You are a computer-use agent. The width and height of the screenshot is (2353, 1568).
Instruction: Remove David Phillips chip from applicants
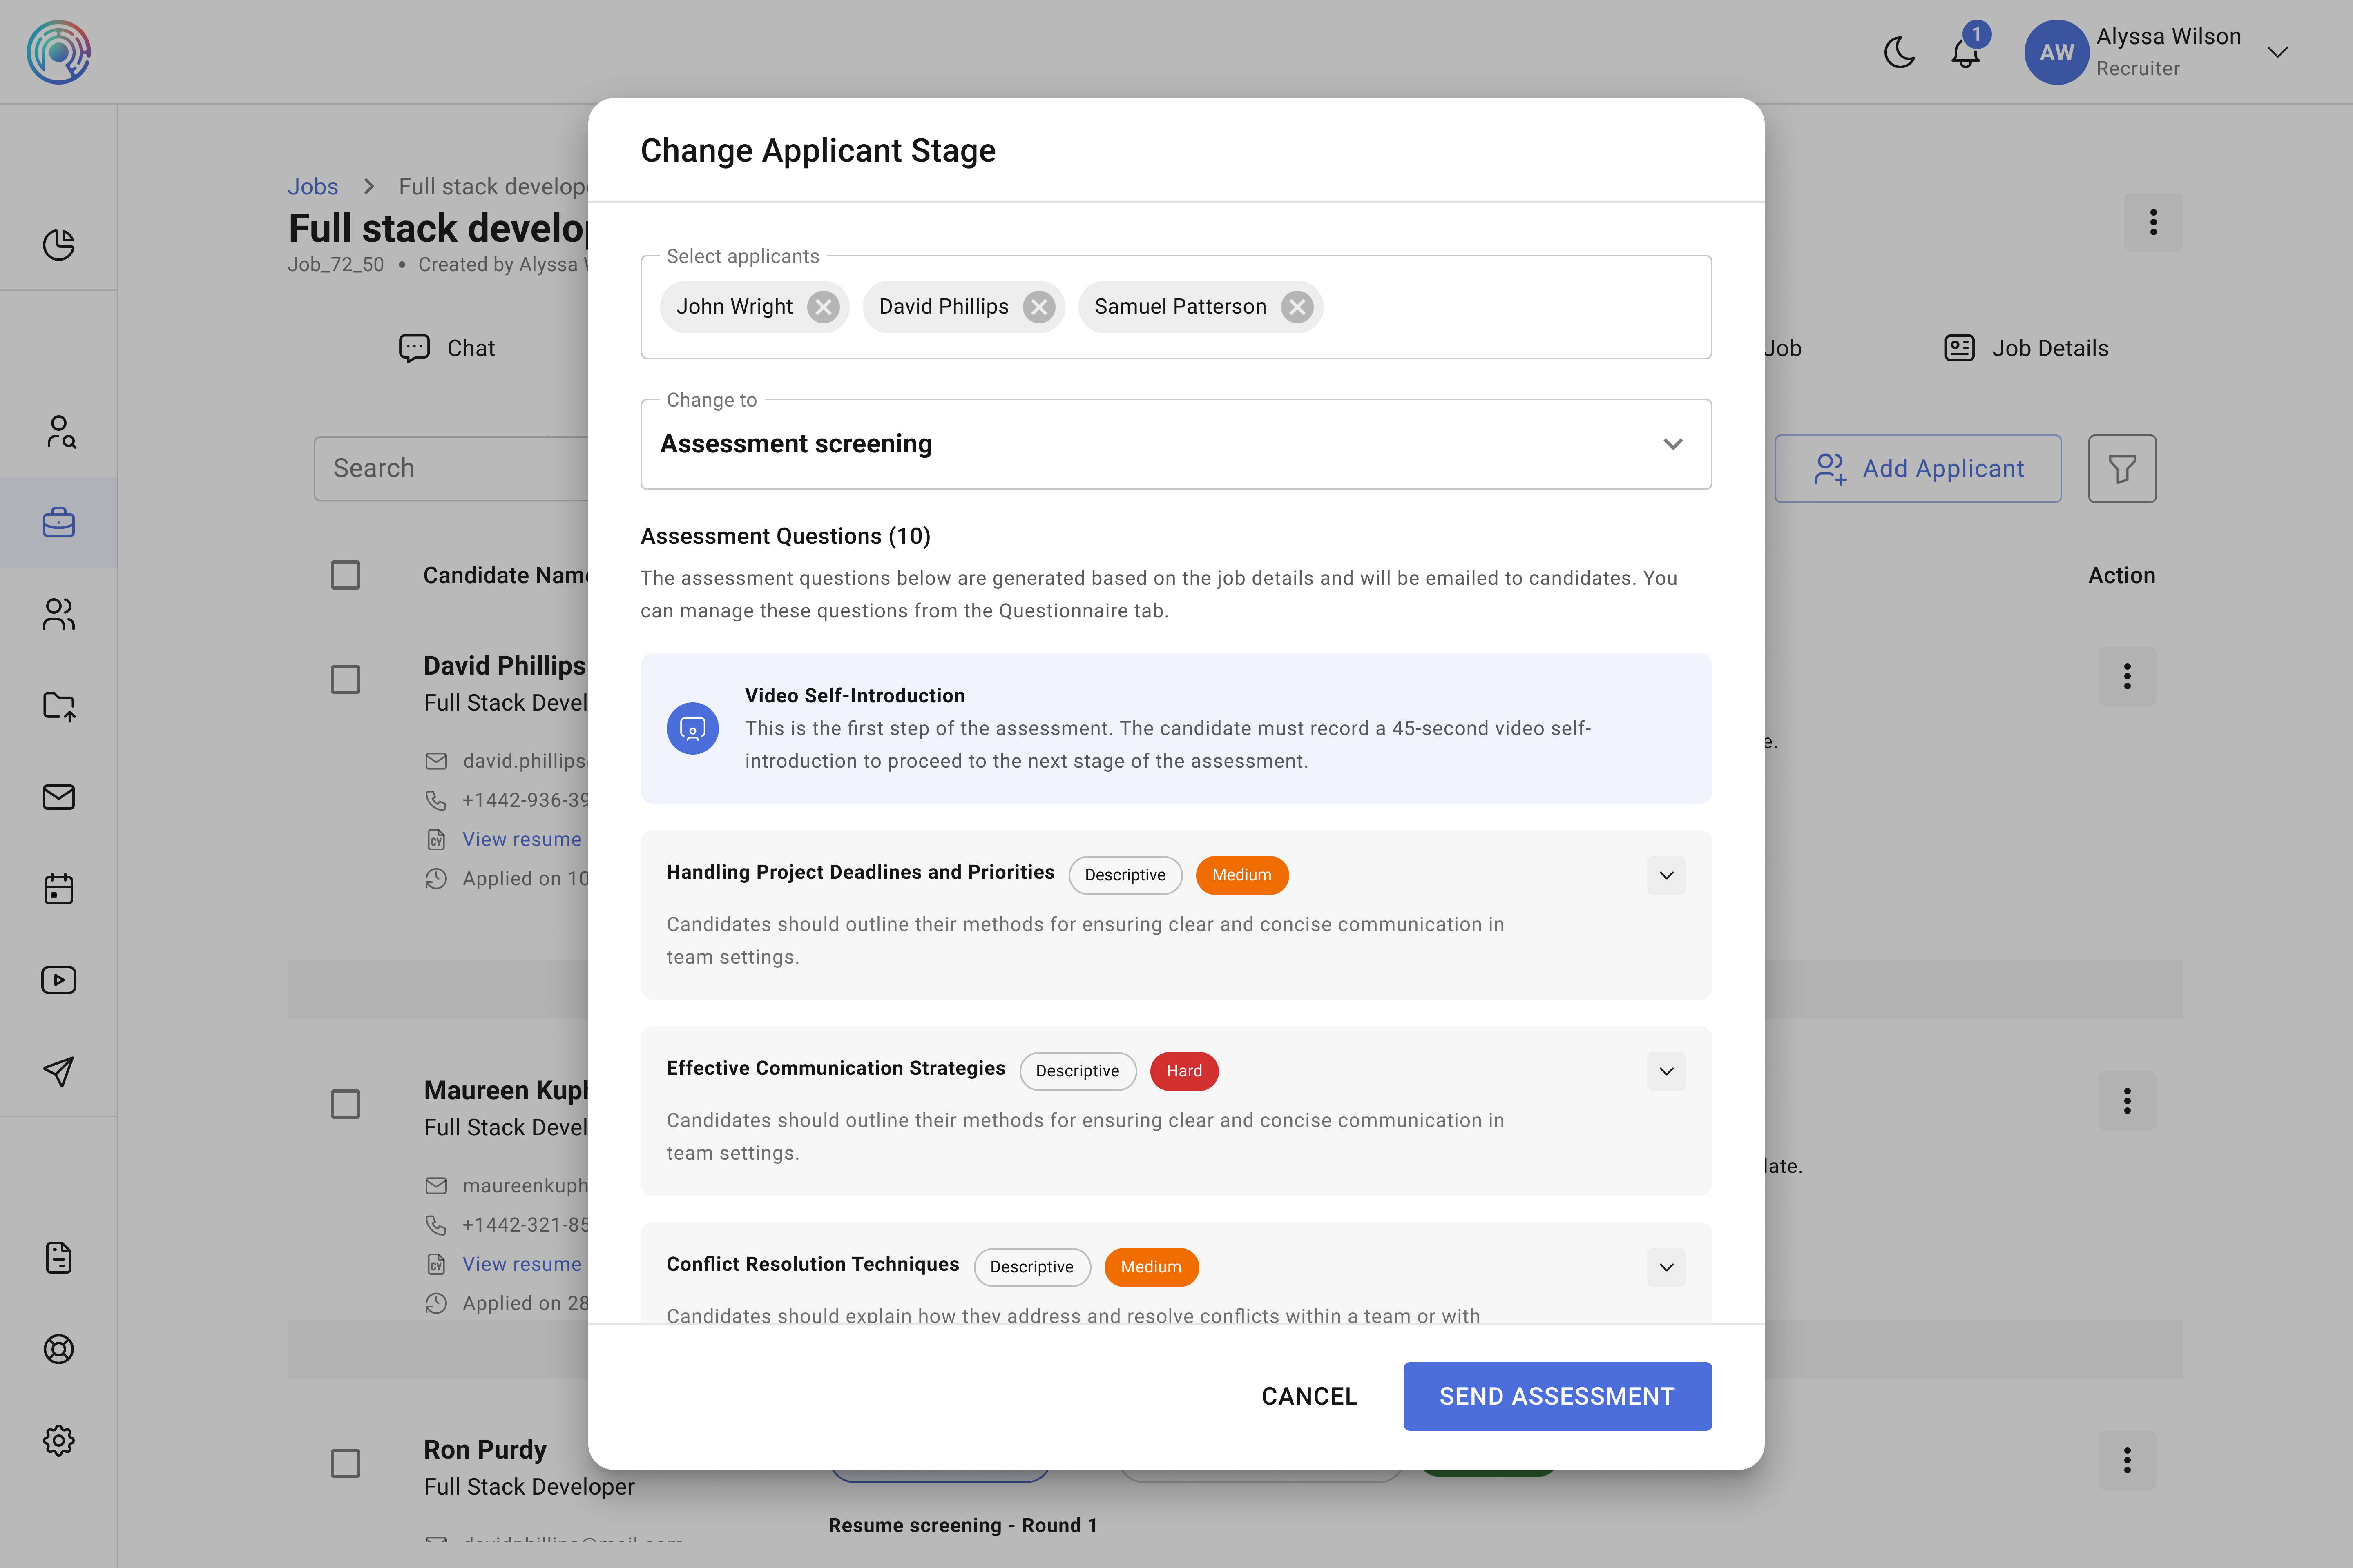click(x=1039, y=307)
